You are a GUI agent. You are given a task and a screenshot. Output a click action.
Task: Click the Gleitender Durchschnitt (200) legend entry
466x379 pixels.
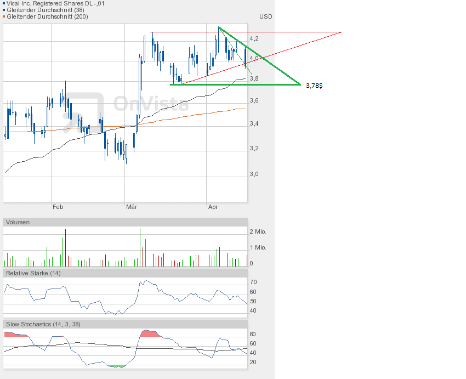(47, 16)
